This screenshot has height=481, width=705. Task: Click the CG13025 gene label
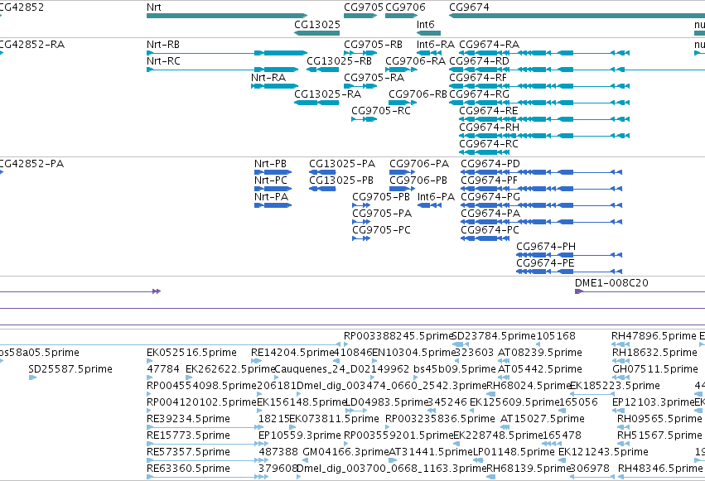click(317, 24)
